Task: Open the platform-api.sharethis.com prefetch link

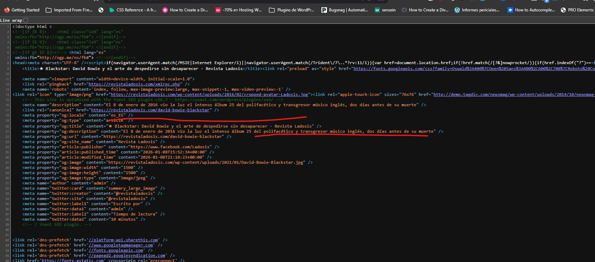Action: pos(123,240)
